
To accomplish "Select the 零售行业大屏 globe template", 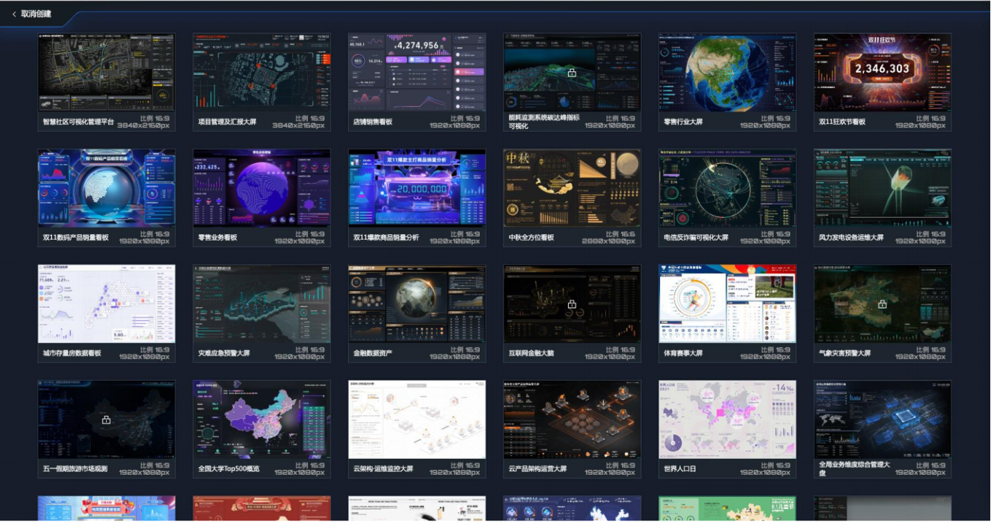I will (x=727, y=72).
